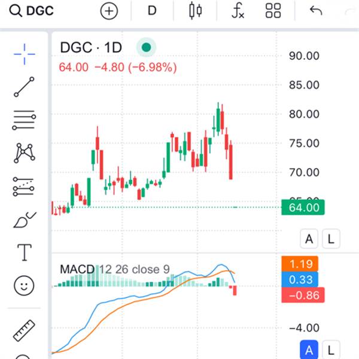
Task: Select the crosshair cursor tool
Action: [25, 54]
